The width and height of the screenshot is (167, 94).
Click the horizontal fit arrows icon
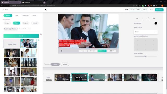pyautogui.click(x=137, y=18)
